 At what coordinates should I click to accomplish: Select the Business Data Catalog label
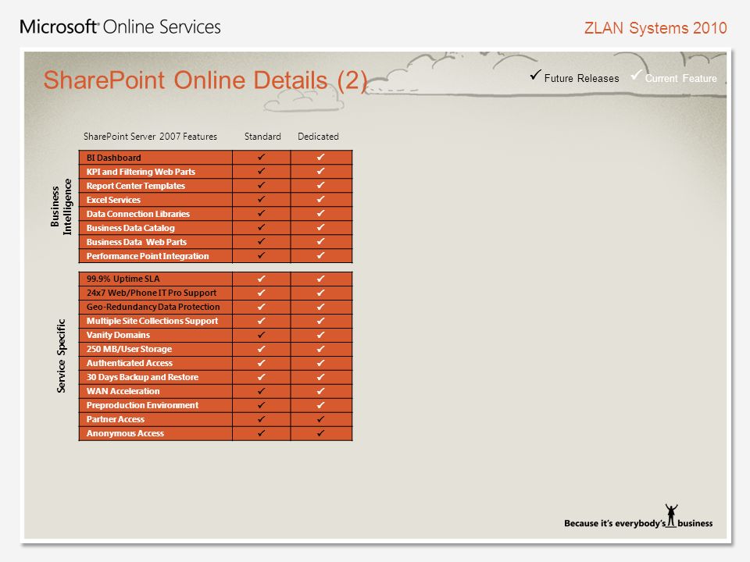click(130, 228)
